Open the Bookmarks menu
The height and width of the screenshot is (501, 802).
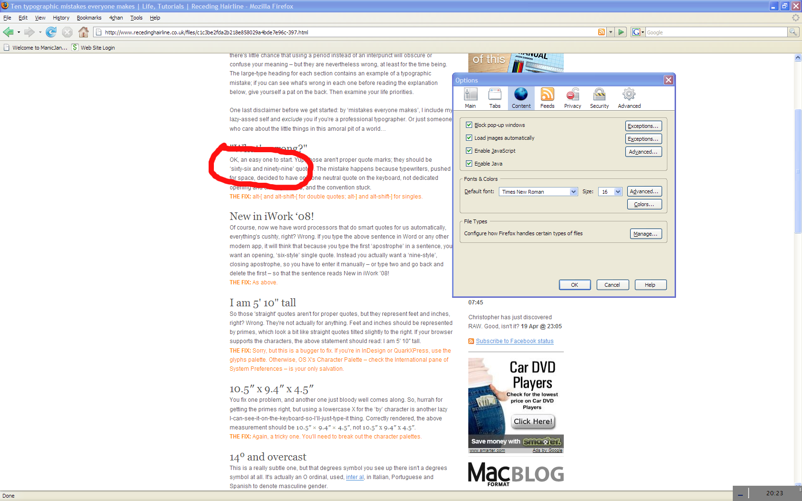tap(89, 18)
